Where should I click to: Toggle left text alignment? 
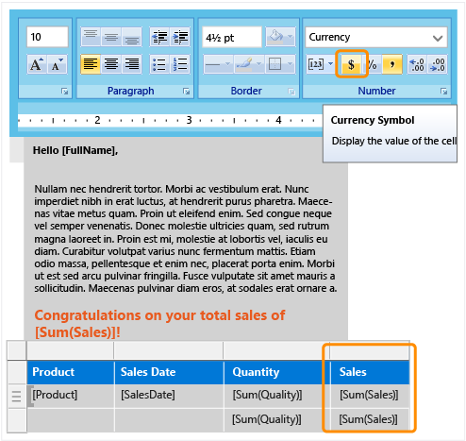point(91,64)
